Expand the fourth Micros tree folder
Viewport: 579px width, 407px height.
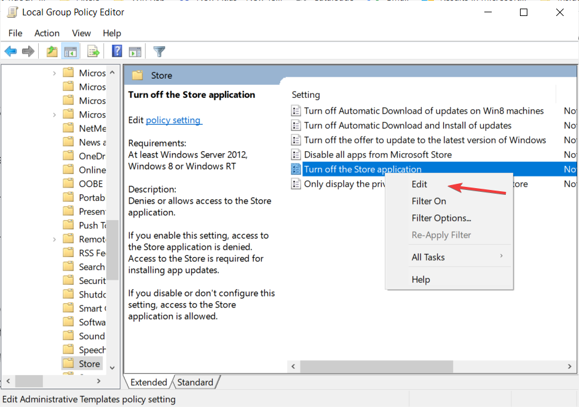coord(54,115)
